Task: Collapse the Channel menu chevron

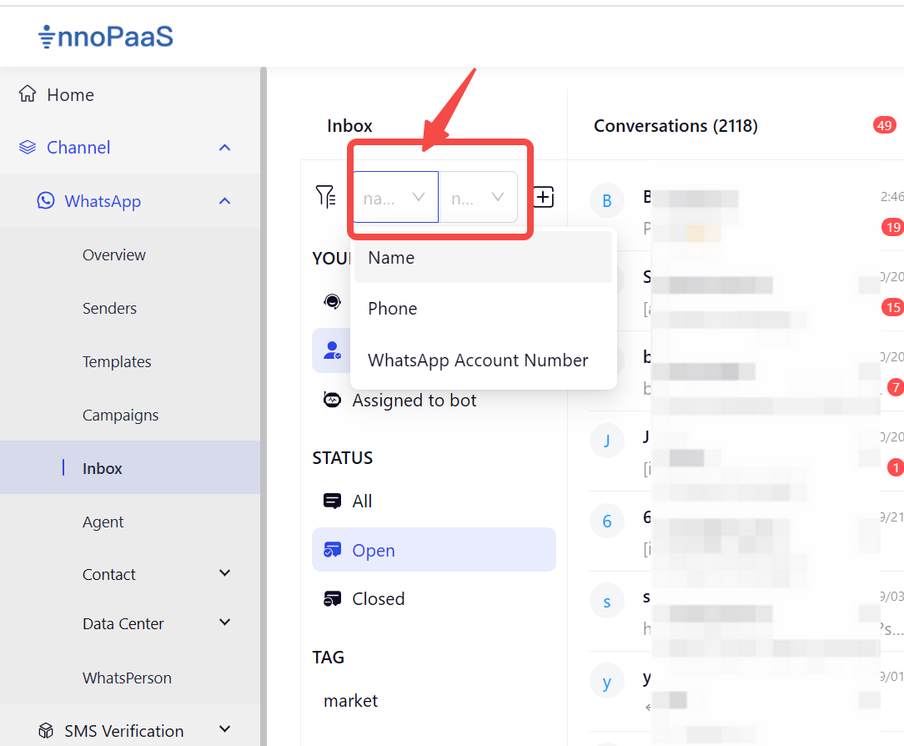Action: click(224, 148)
